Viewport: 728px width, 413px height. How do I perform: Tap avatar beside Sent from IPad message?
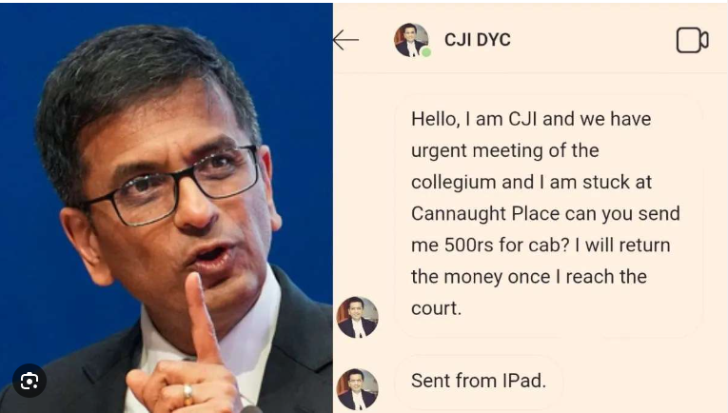[357, 389]
